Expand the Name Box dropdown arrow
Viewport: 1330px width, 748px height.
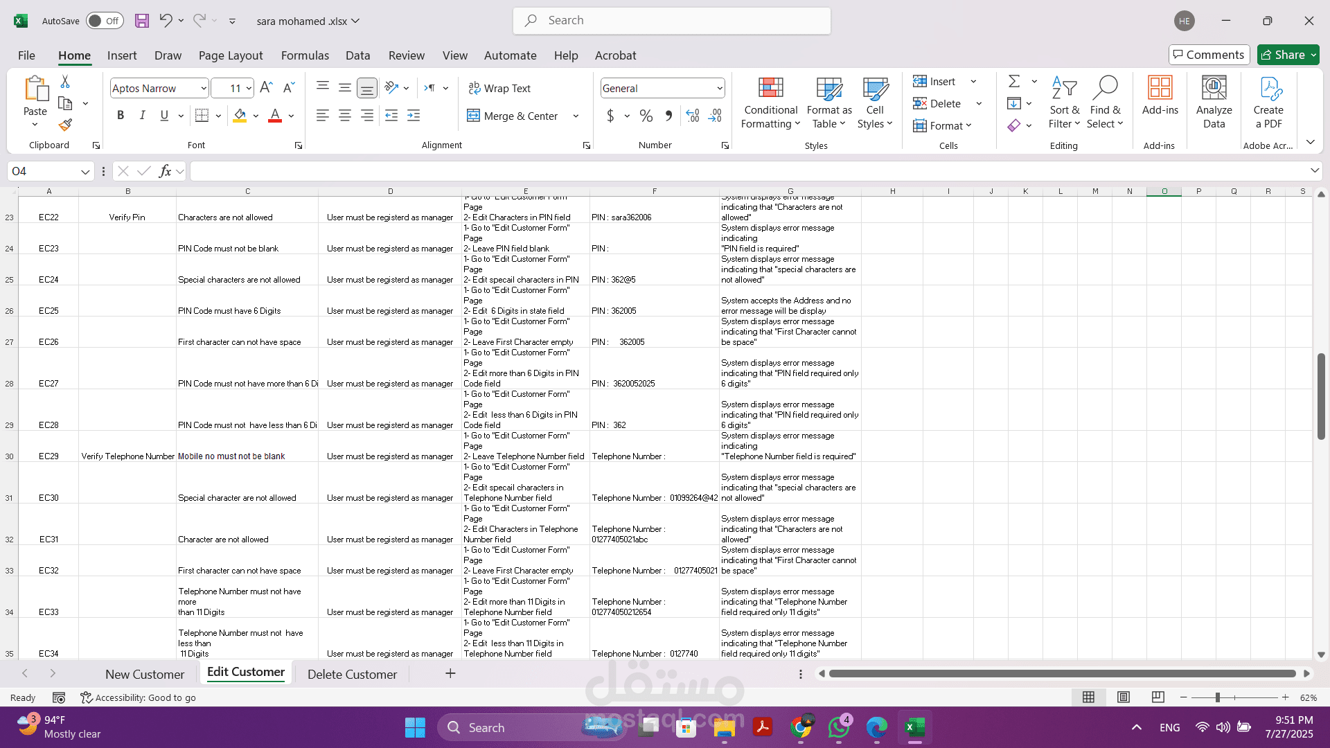pyautogui.click(x=85, y=171)
